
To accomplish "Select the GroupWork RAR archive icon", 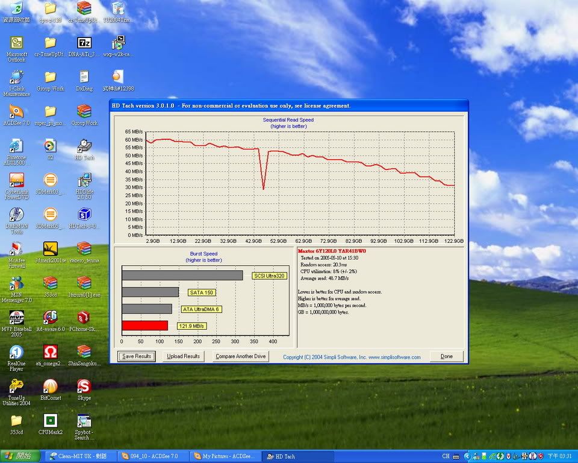I will tap(84, 115).
